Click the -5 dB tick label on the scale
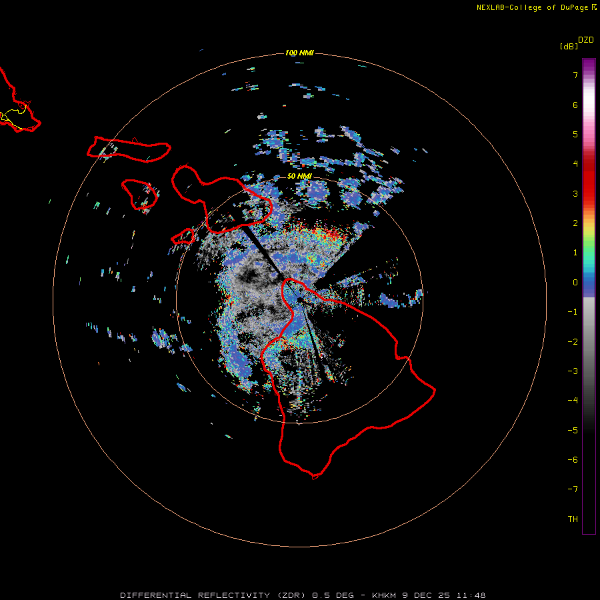The width and height of the screenshot is (600, 600). click(x=573, y=431)
